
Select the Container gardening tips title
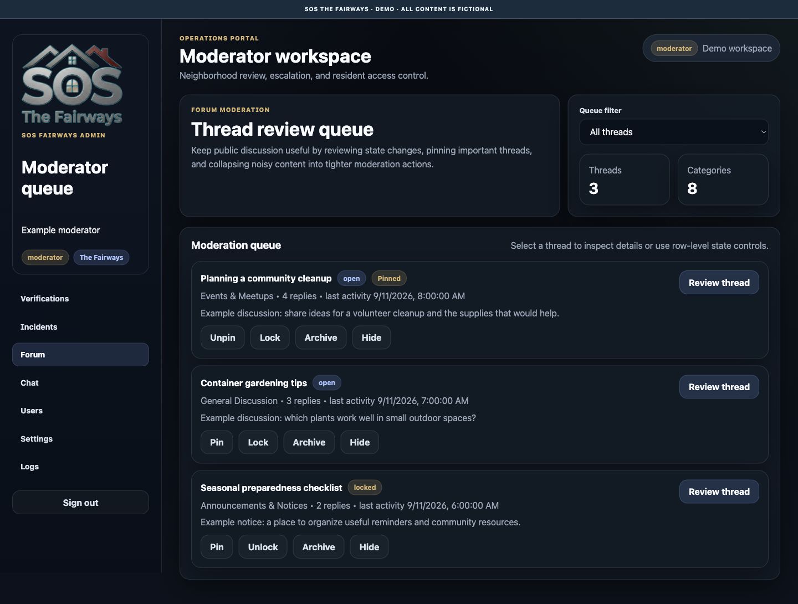click(254, 383)
